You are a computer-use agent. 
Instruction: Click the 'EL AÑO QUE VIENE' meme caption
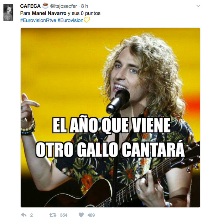tap(111, 125)
